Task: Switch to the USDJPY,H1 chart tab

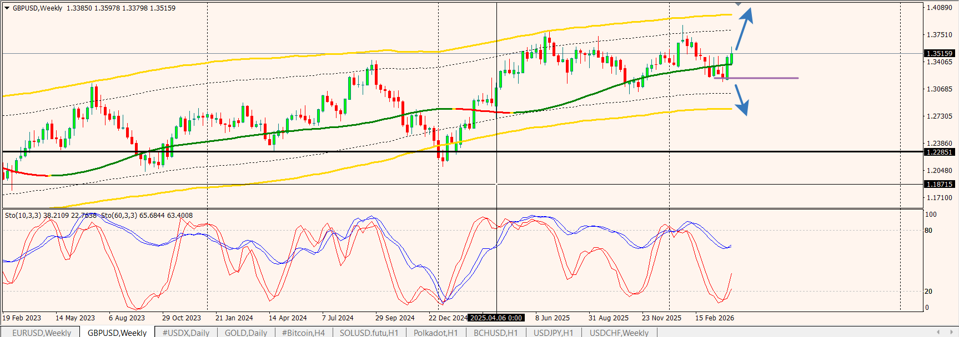Action: (554, 333)
